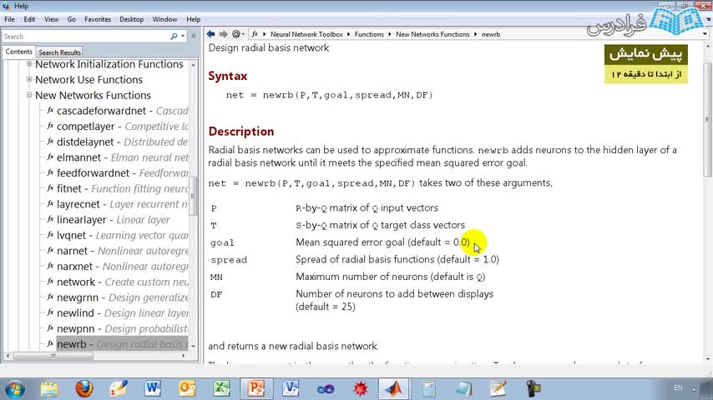
Task: Go forward using the forward arrow
Action: coord(223,34)
